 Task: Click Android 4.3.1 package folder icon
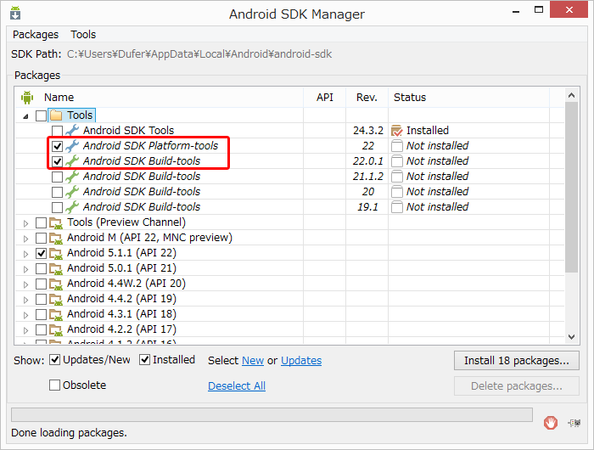coord(56,315)
